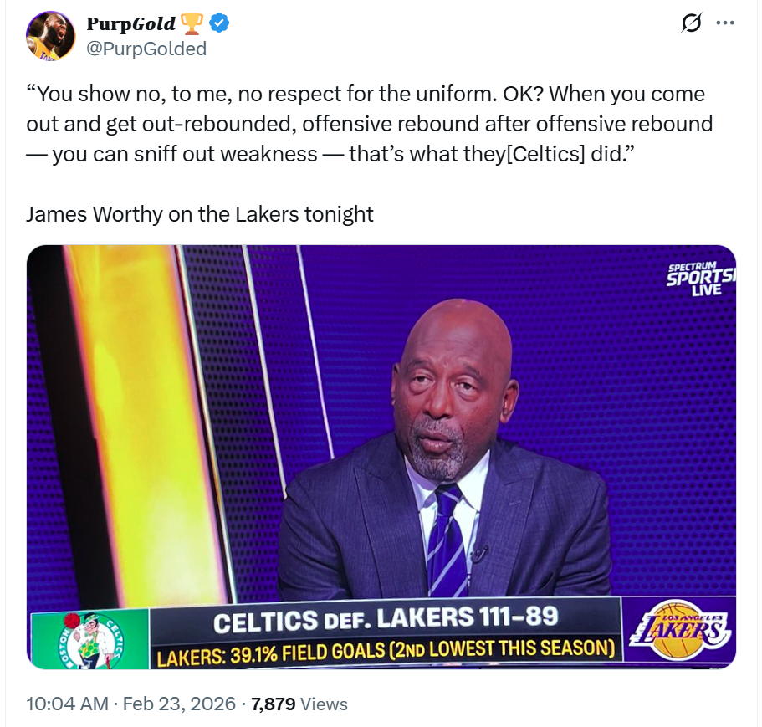Click the PurpGold display name

tap(130, 23)
